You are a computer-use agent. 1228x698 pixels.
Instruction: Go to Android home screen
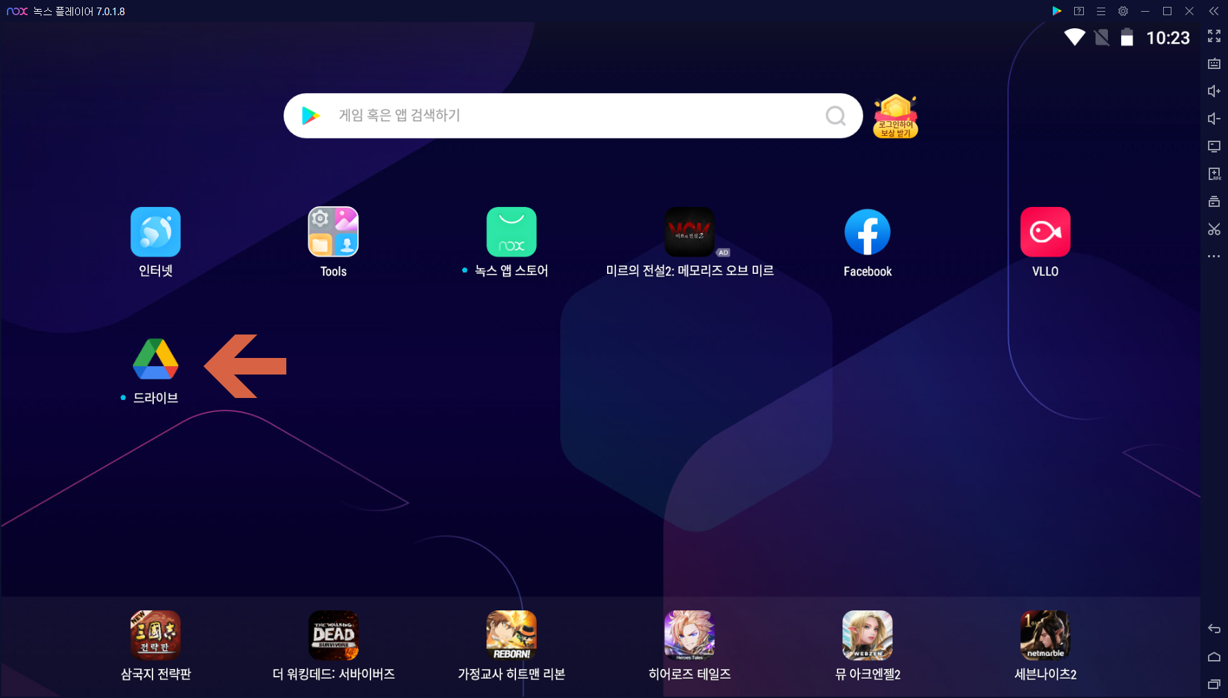click(x=1214, y=657)
